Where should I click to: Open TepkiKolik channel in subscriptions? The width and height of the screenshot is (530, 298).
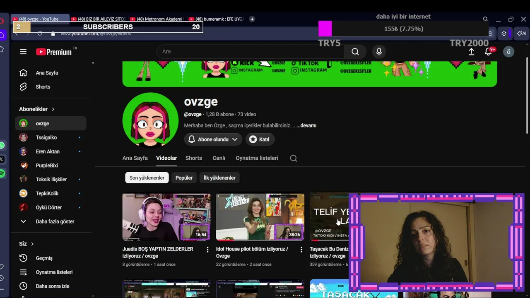51,193
